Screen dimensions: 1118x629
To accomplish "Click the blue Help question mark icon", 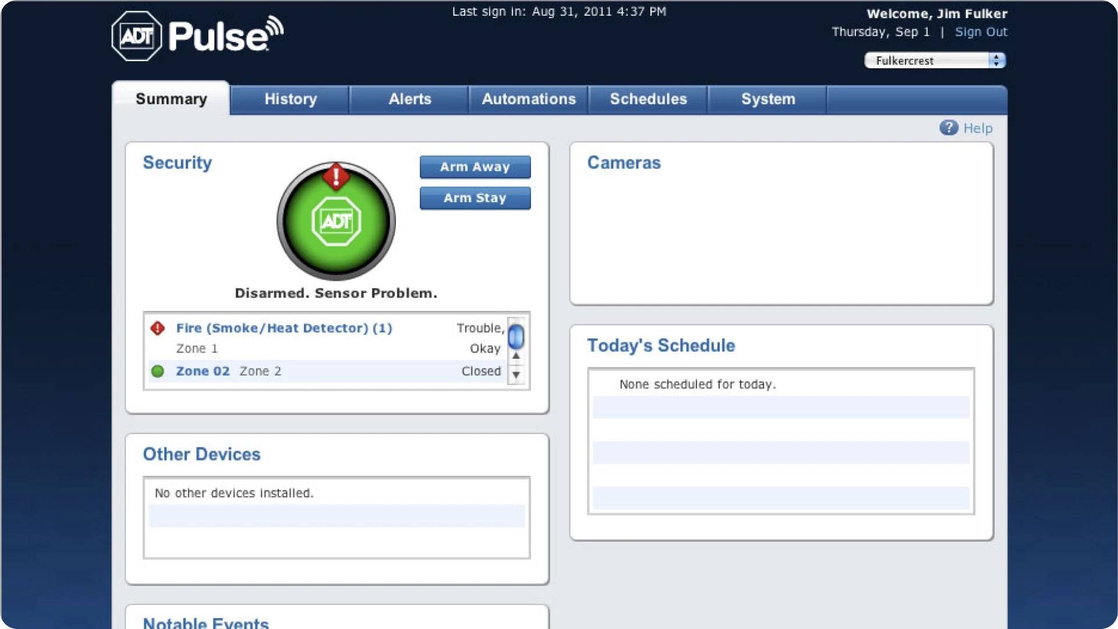I will (949, 128).
